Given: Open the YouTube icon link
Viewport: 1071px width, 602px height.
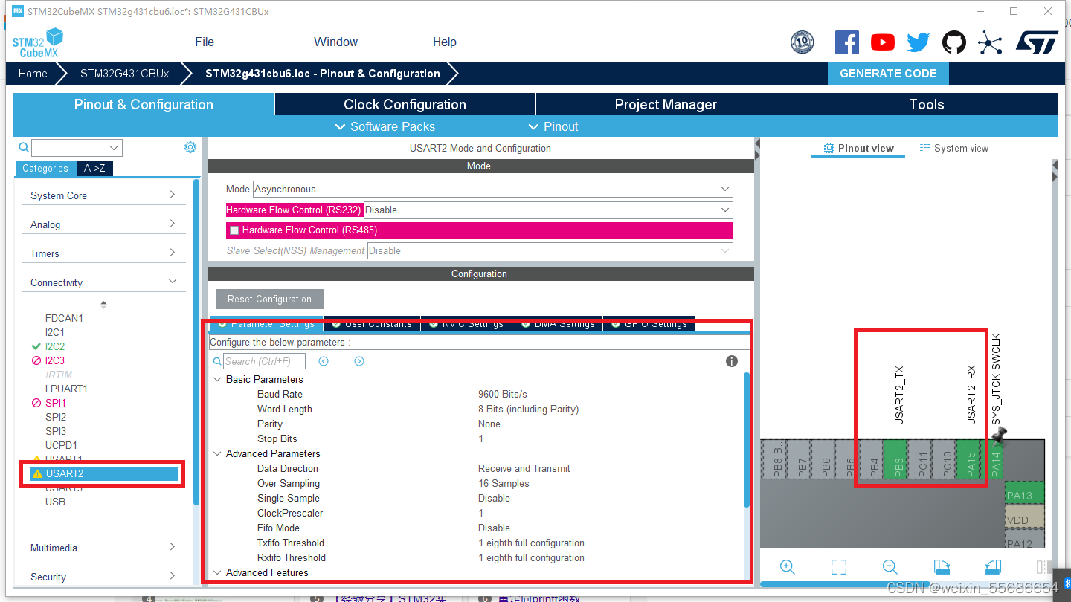Looking at the screenshot, I should (882, 42).
